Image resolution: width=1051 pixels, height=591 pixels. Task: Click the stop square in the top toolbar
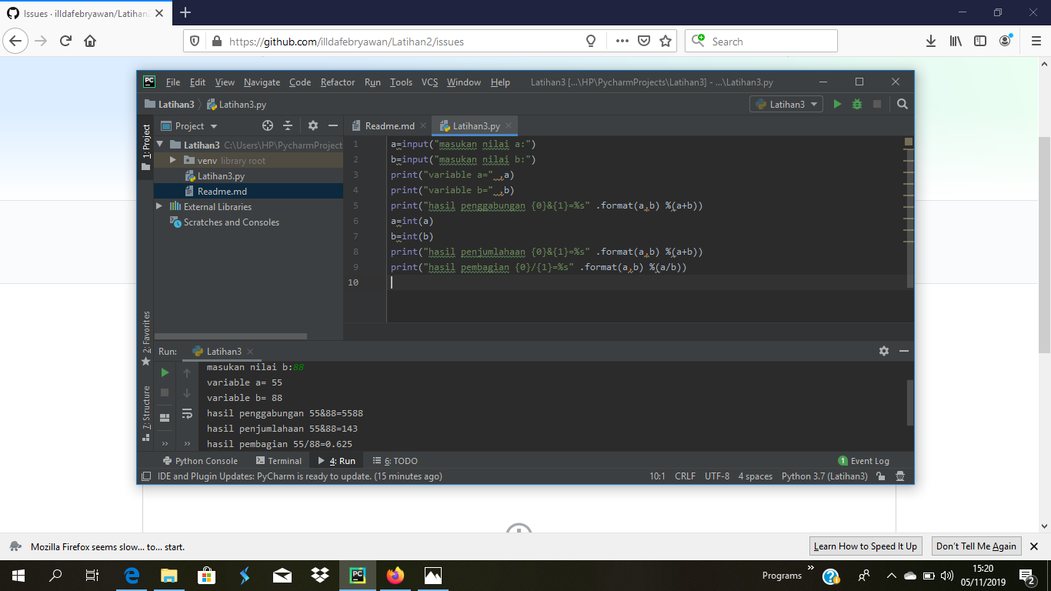click(877, 104)
